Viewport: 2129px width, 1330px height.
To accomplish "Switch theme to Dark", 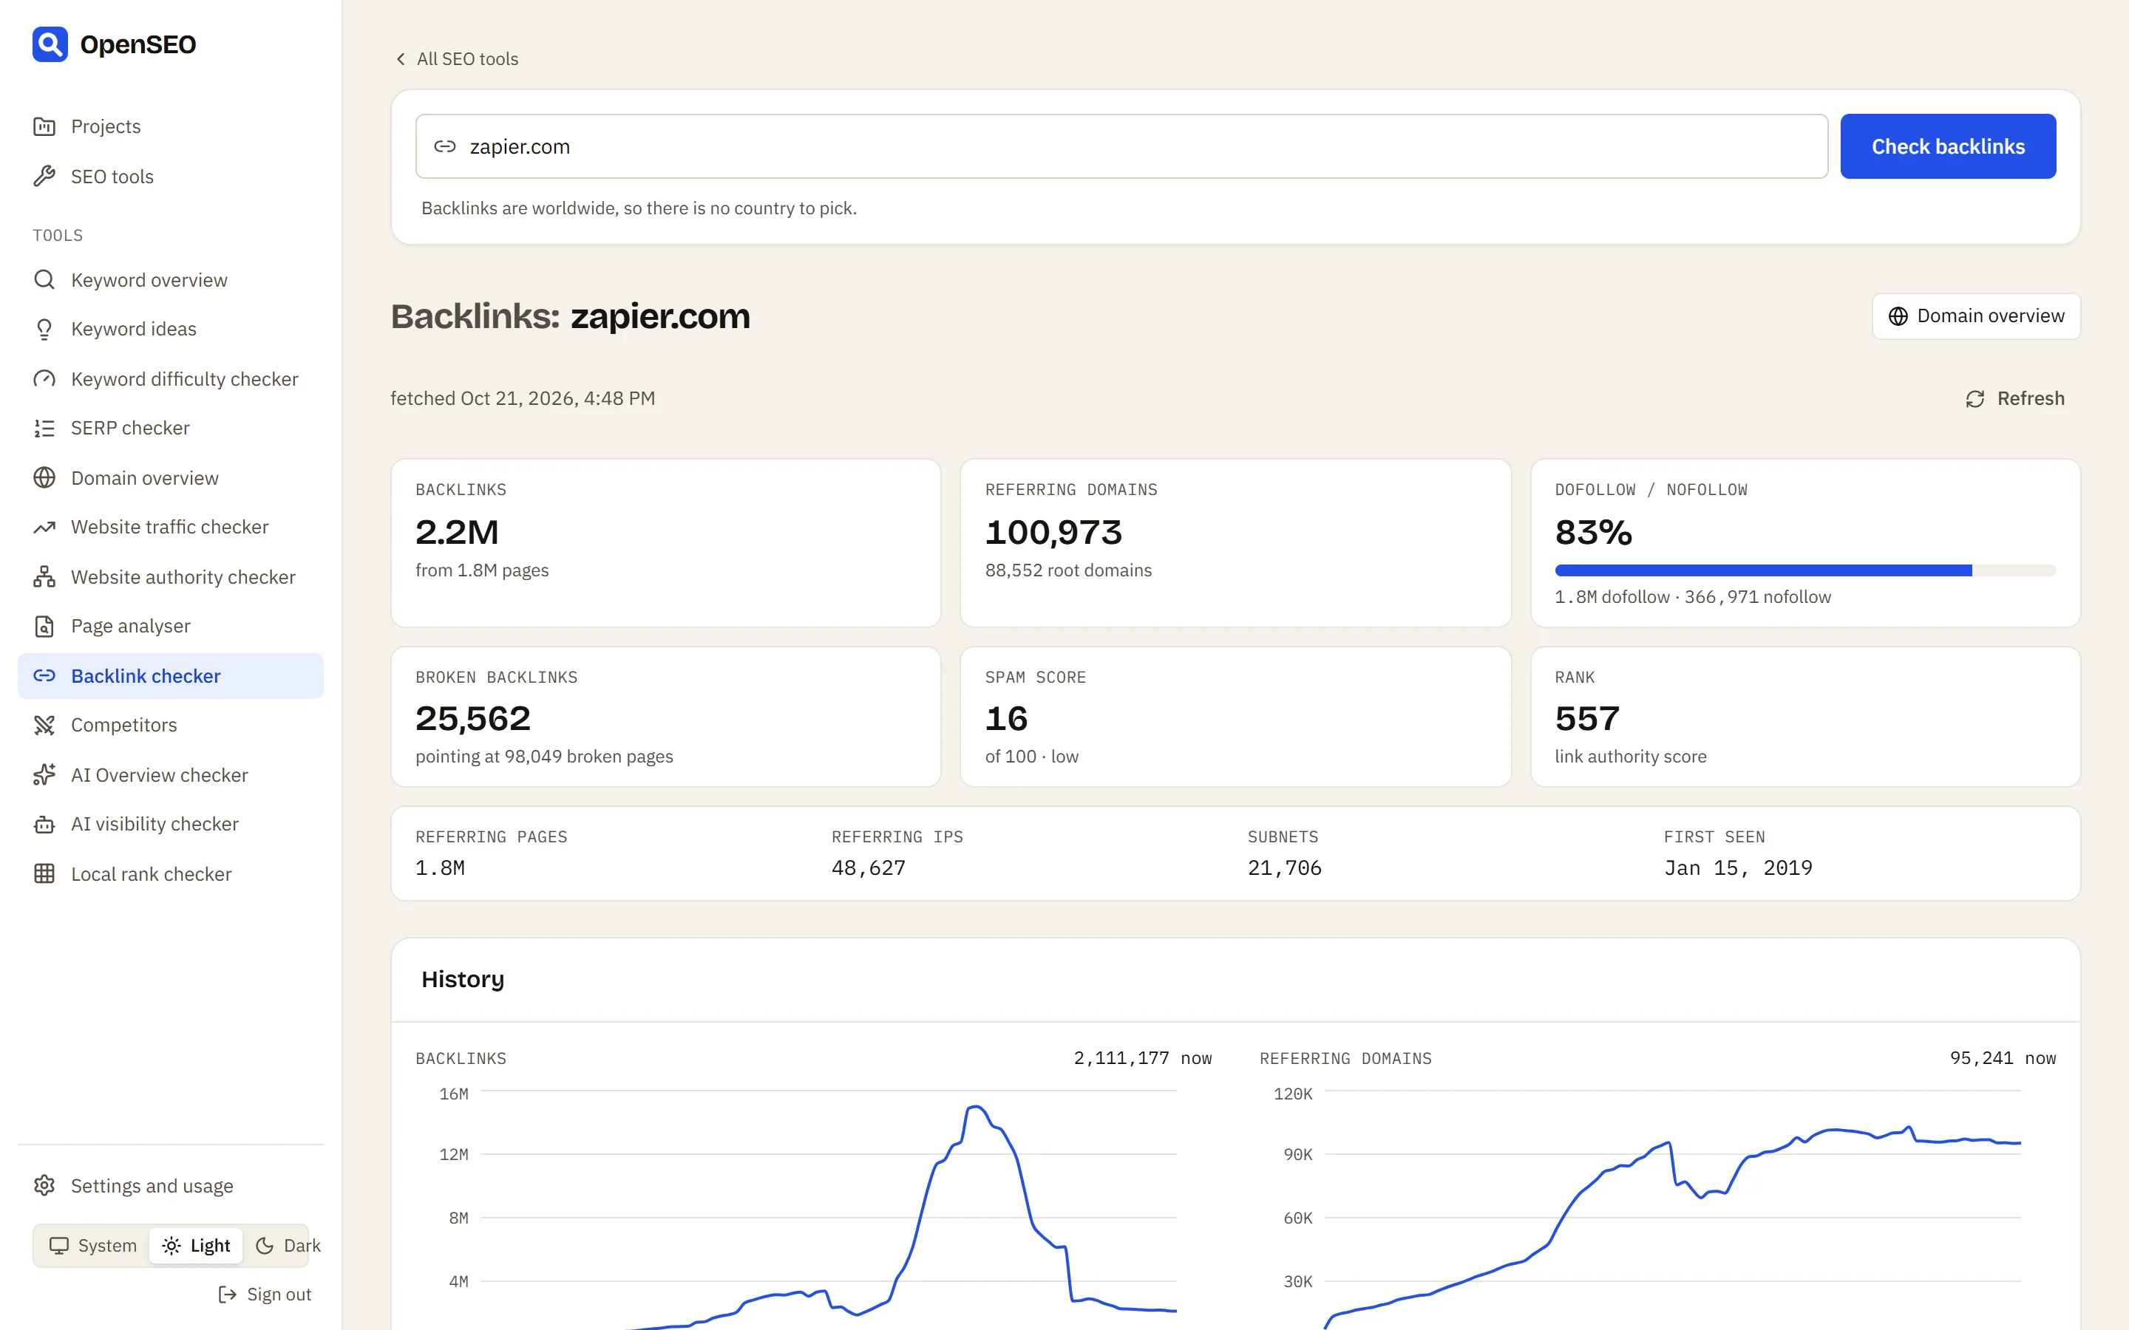I will point(287,1246).
